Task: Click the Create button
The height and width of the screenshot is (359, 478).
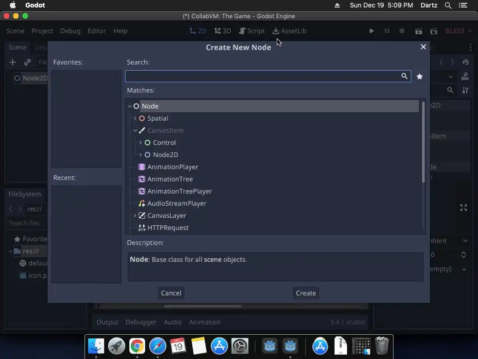Action: (306, 293)
